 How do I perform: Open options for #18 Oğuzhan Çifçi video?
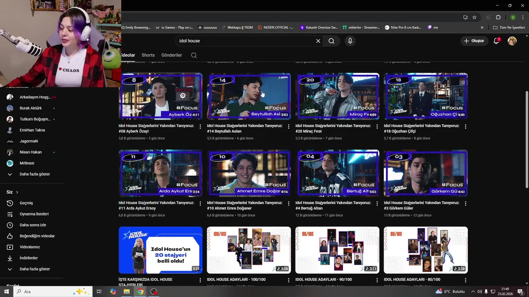click(x=466, y=127)
